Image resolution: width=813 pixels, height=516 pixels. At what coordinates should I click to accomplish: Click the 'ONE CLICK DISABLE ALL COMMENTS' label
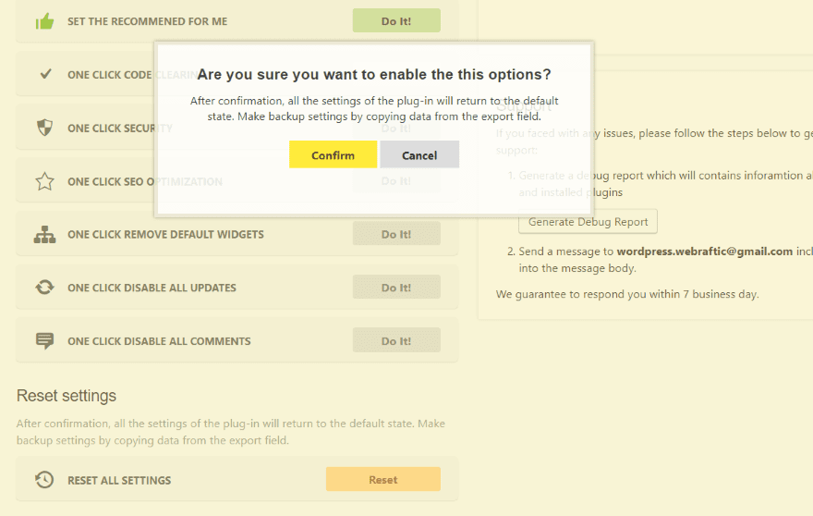pyautogui.click(x=159, y=341)
